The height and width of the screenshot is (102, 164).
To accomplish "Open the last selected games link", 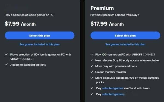I will point(113,94).
